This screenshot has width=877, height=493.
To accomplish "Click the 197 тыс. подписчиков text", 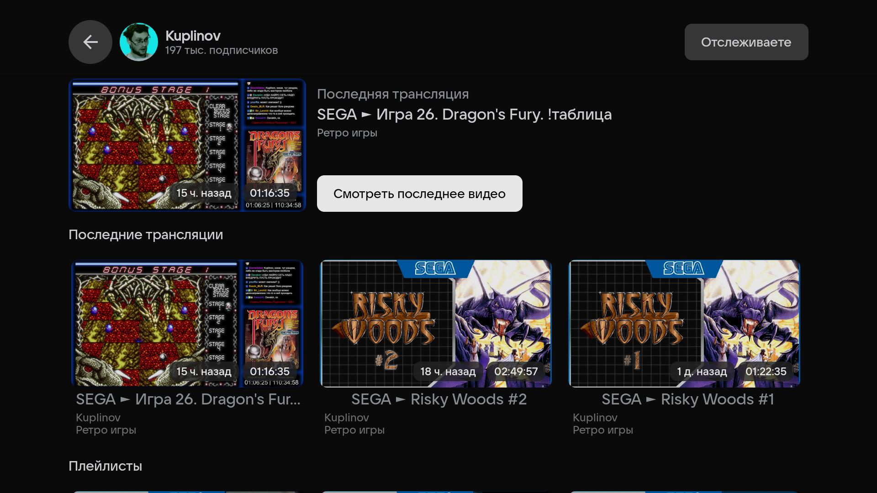I will point(222,50).
